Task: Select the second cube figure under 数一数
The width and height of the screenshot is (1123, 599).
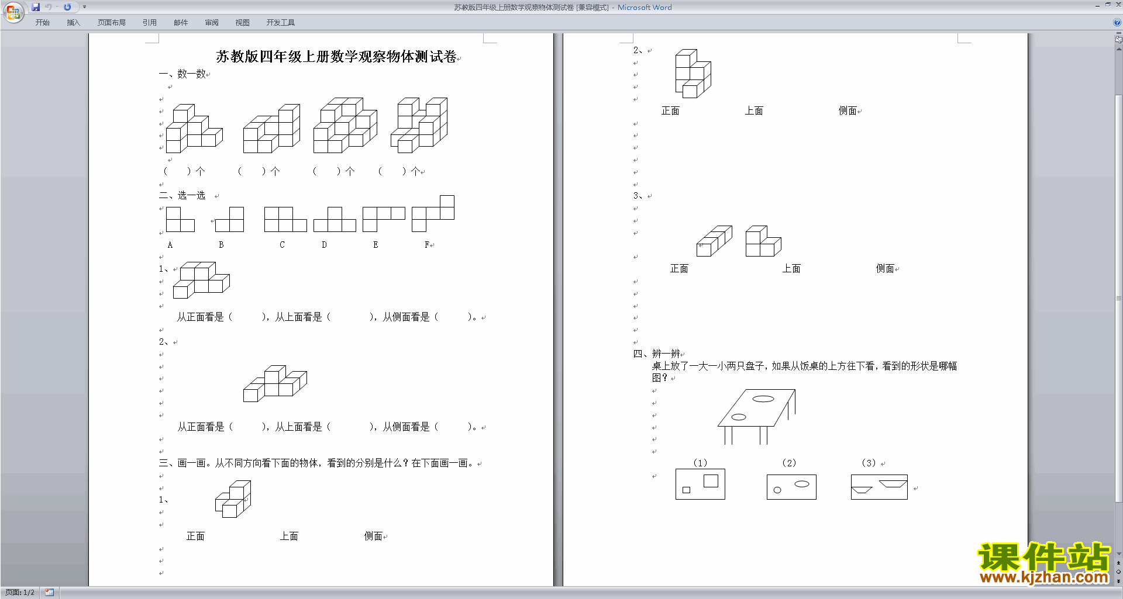Action: (x=271, y=129)
